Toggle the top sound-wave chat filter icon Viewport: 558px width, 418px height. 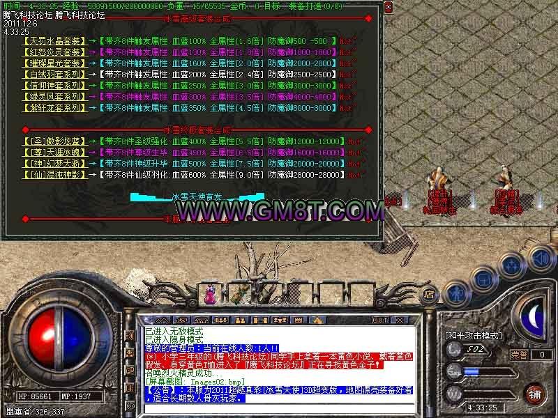click(x=130, y=336)
